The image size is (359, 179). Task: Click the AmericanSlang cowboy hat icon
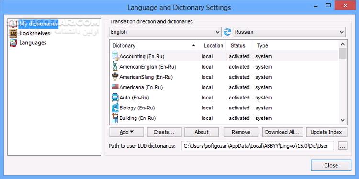(x=115, y=77)
